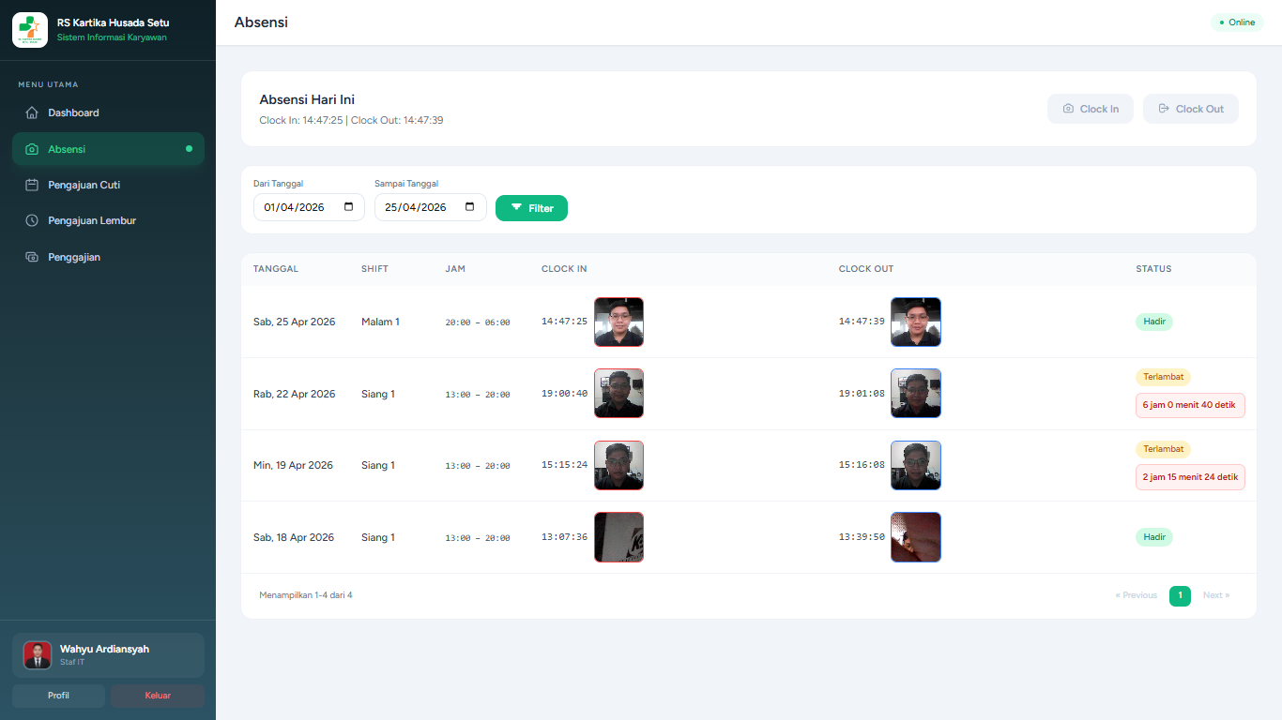1282x720 pixels.
Task: View clock-out photo for 25 Apr 2026
Action: point(916,322)
